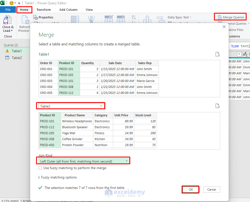250x202 pixels.
Task: Click the Sort Ascending A-Z icon
Action: 134,17
